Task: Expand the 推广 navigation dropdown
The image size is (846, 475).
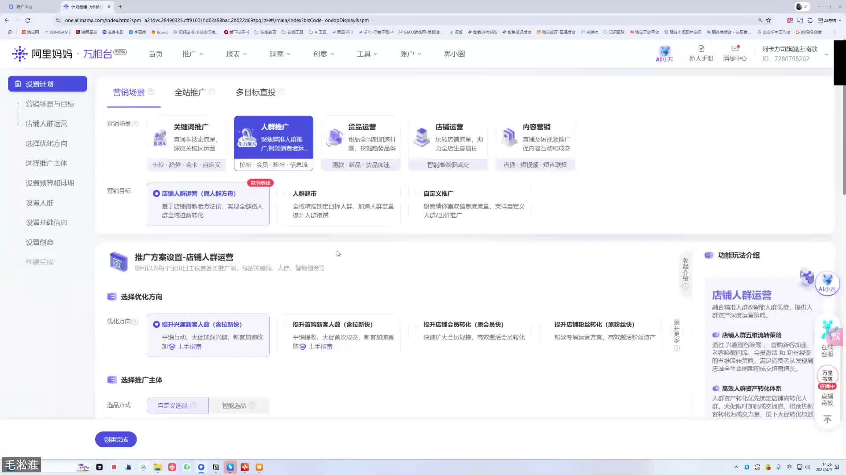Action: pos(193,53)
